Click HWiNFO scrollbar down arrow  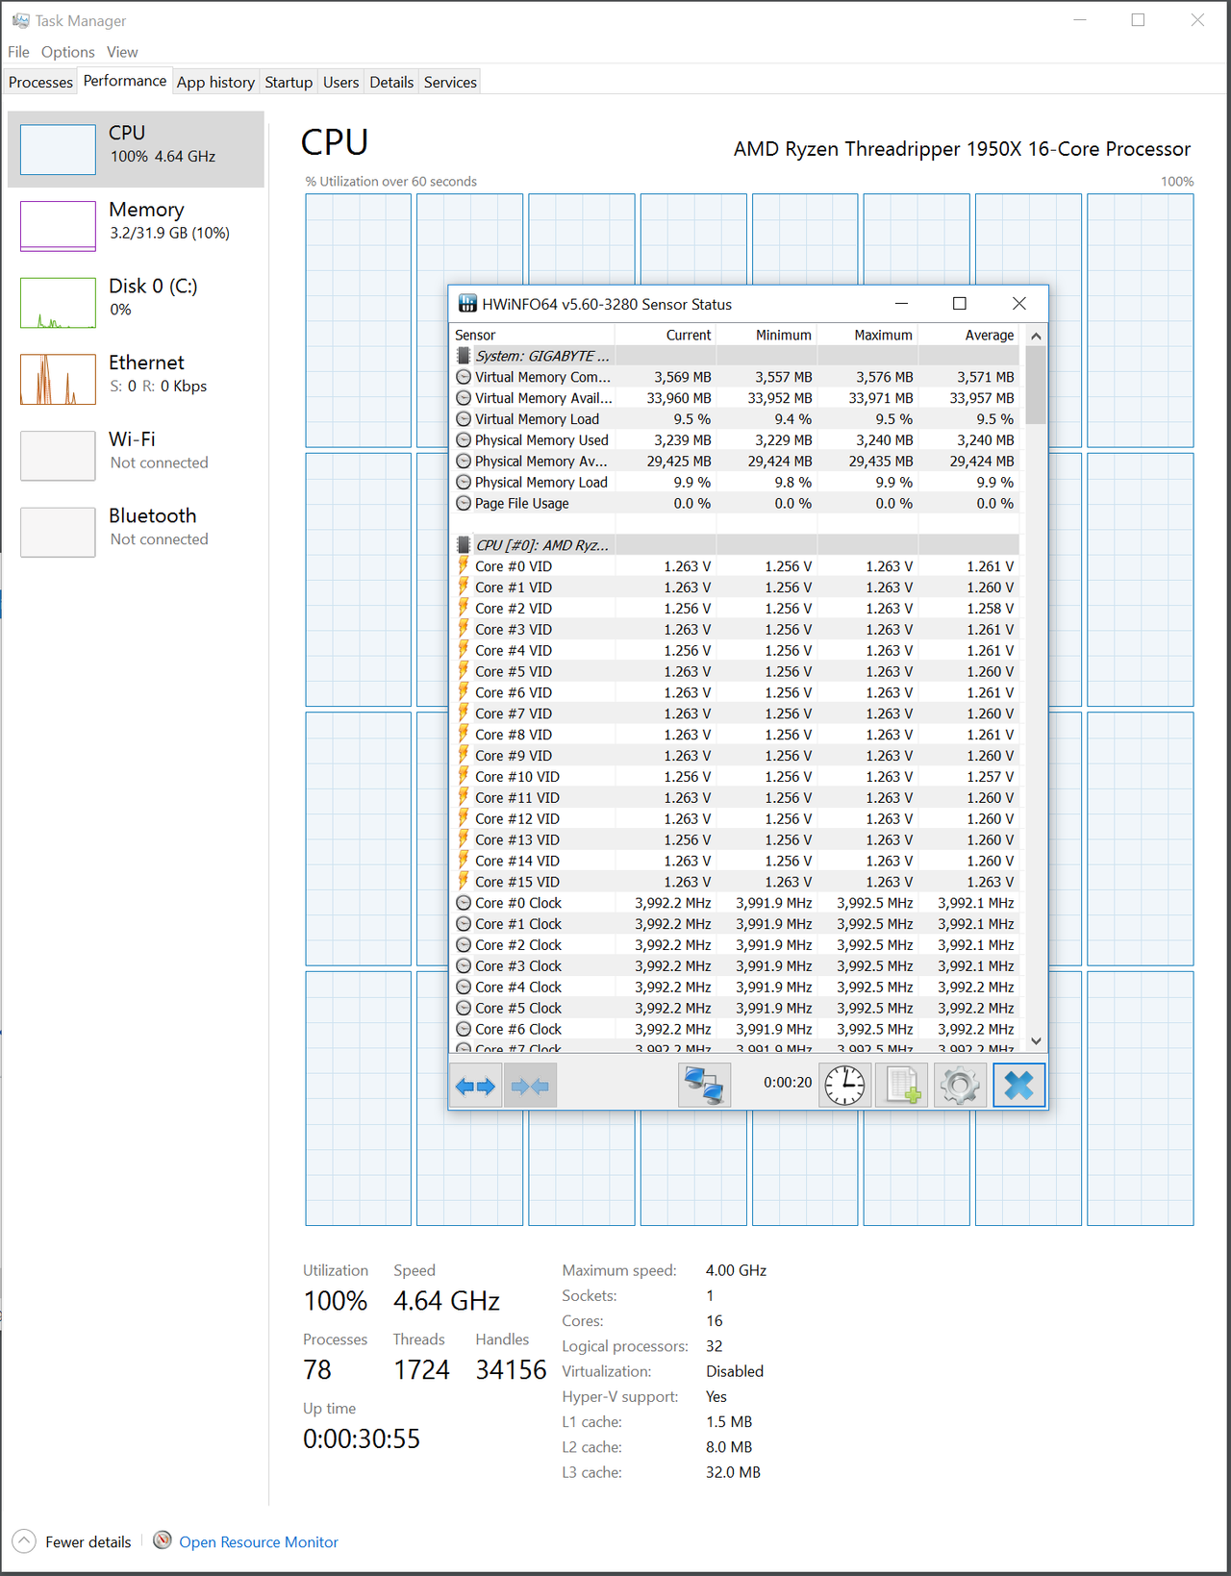point(1036,1040)
